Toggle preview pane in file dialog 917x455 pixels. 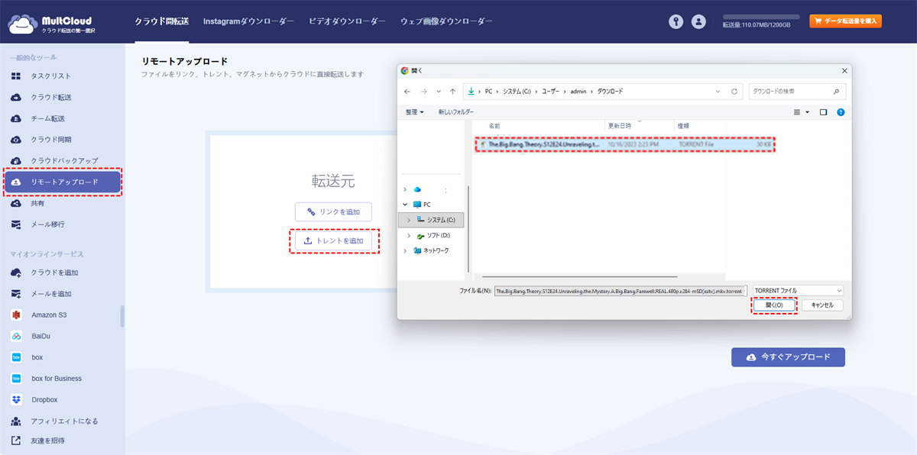coord(824,111)
